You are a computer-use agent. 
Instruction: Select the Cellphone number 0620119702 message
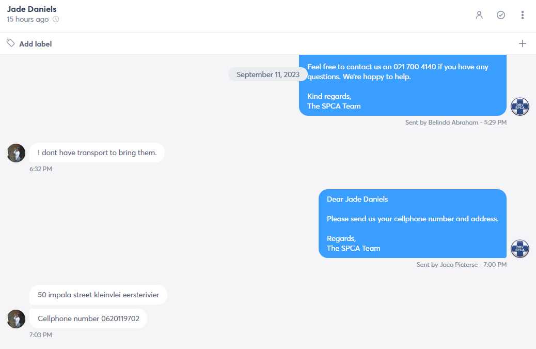88,318
